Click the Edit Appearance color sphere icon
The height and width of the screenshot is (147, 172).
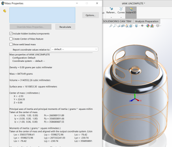148,26
